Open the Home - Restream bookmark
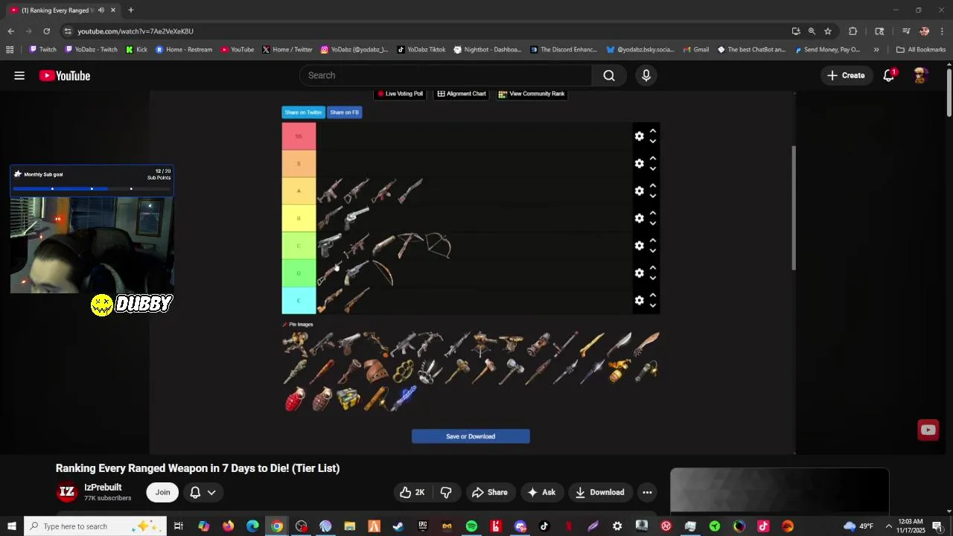This screenshot has height=536, width=953. point(184,50)
